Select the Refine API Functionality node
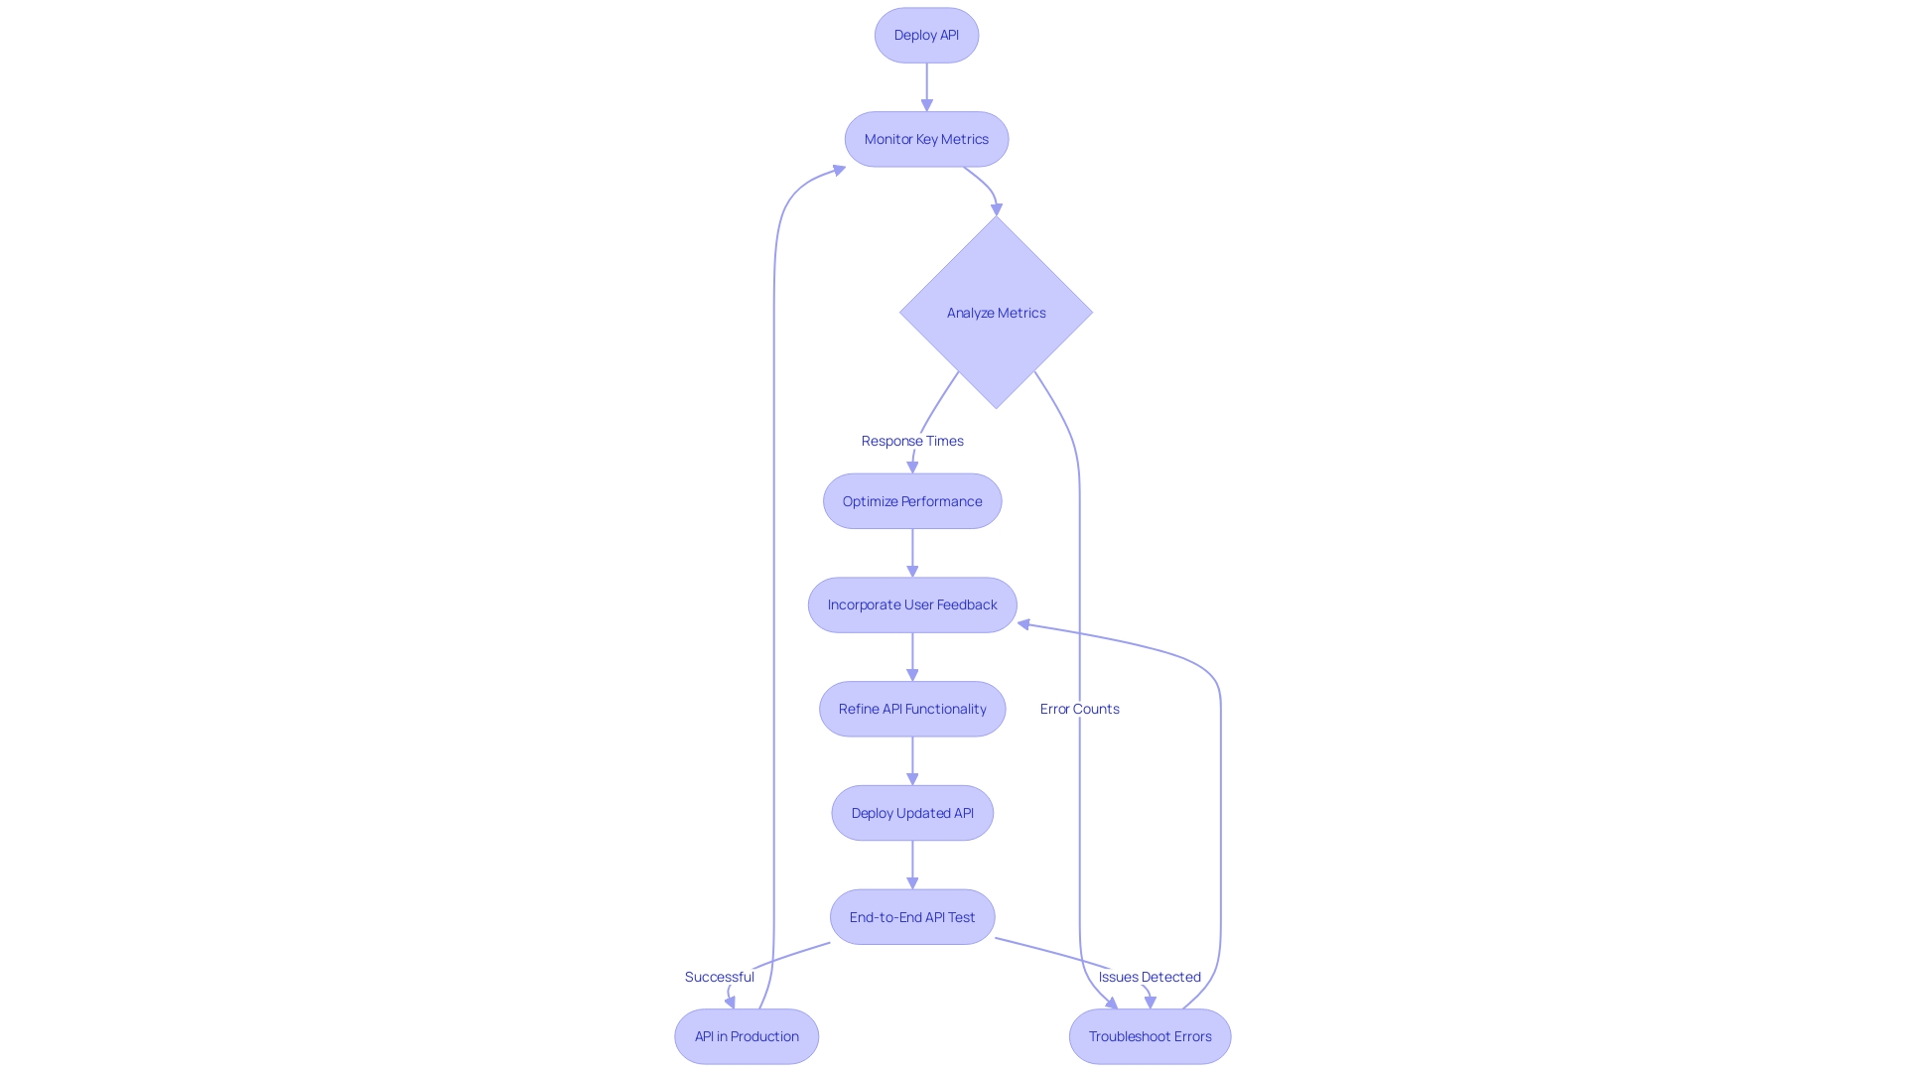This screenshot has height=1072, width=1906. click(x=911, y=708)
